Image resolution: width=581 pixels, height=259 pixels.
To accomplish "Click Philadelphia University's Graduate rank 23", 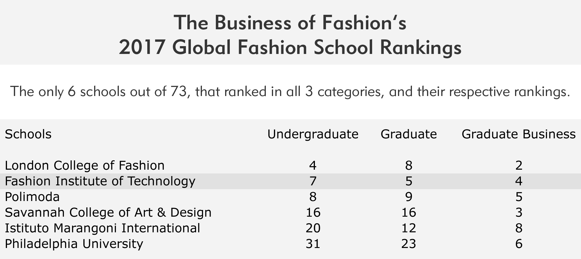I will pos(408,244).
